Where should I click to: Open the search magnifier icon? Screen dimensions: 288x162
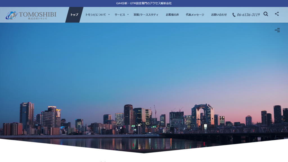266,14
